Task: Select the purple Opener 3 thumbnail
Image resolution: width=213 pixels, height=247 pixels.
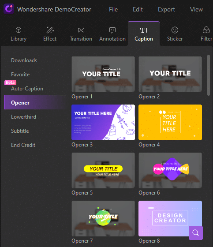Action: (x=103, y=123)
